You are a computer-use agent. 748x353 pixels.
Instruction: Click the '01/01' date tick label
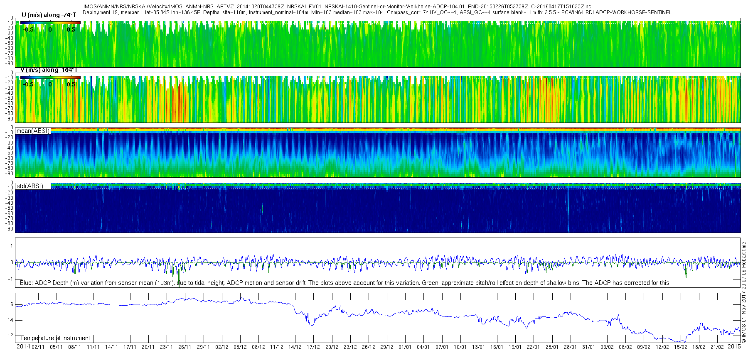405,347
